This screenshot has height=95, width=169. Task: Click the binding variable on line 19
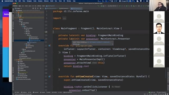click(91, 35)
